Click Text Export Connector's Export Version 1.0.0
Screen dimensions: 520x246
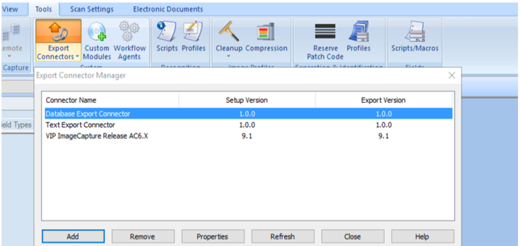[x=383, y=125]
